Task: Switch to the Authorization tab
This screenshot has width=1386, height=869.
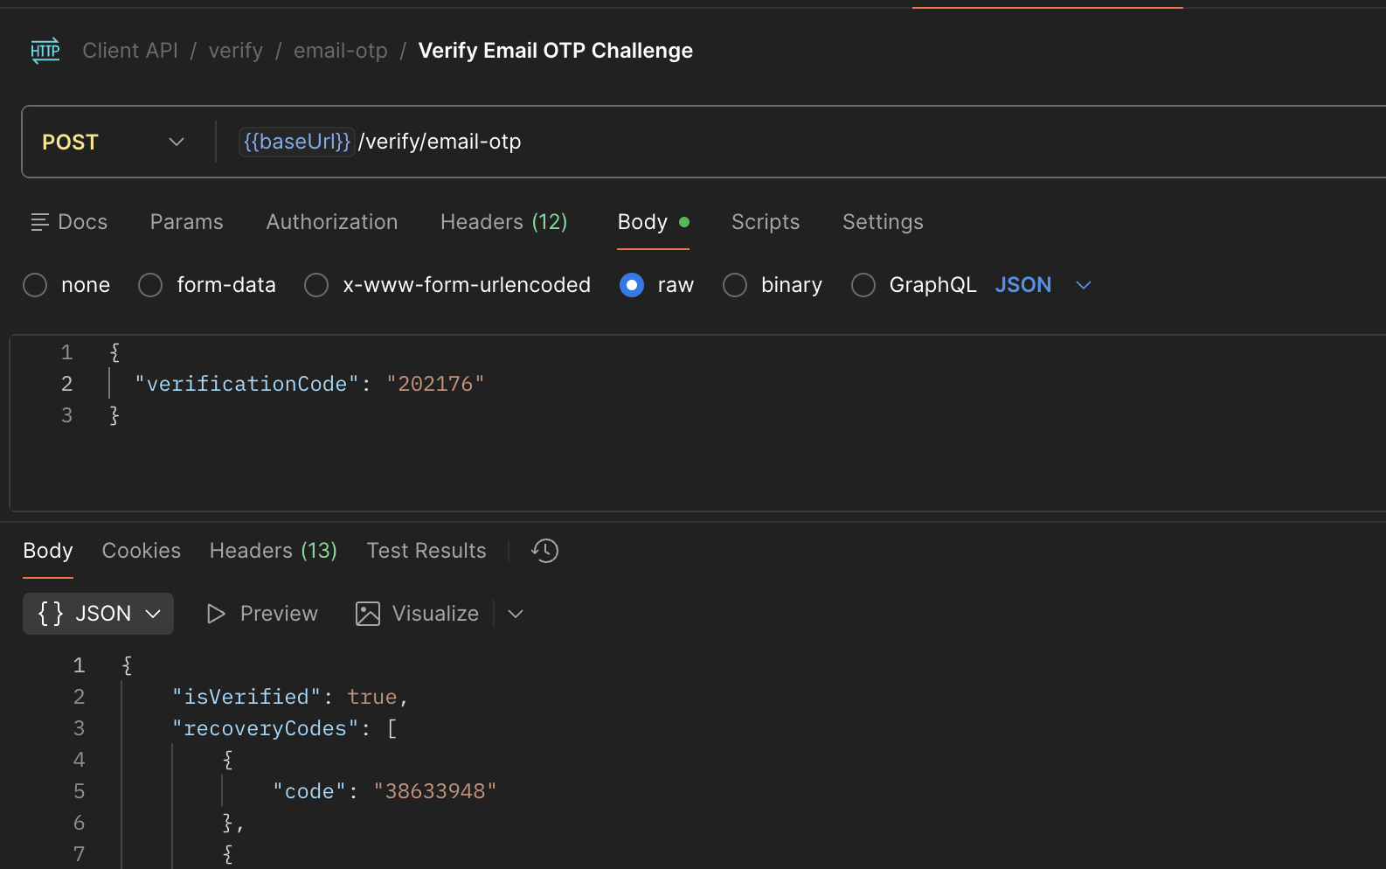Action: click(332, 222)
